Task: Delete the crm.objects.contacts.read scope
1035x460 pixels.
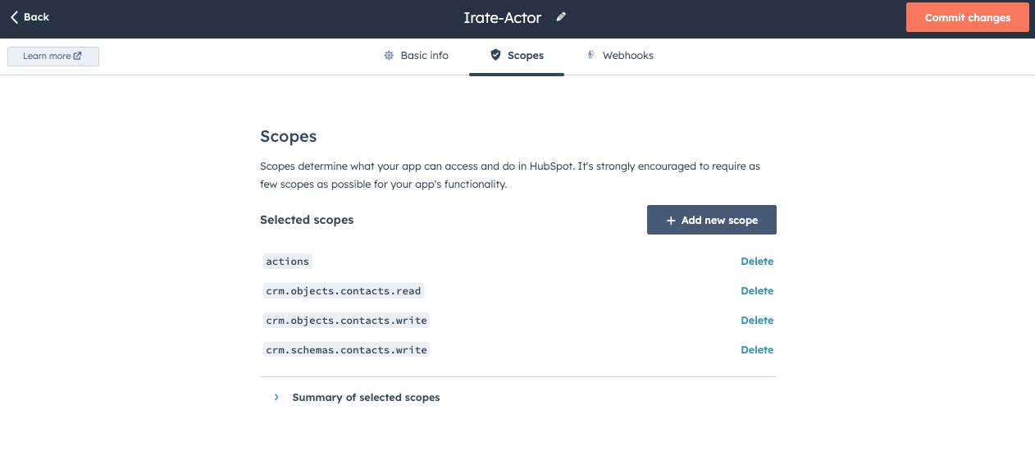Action: 756,291
